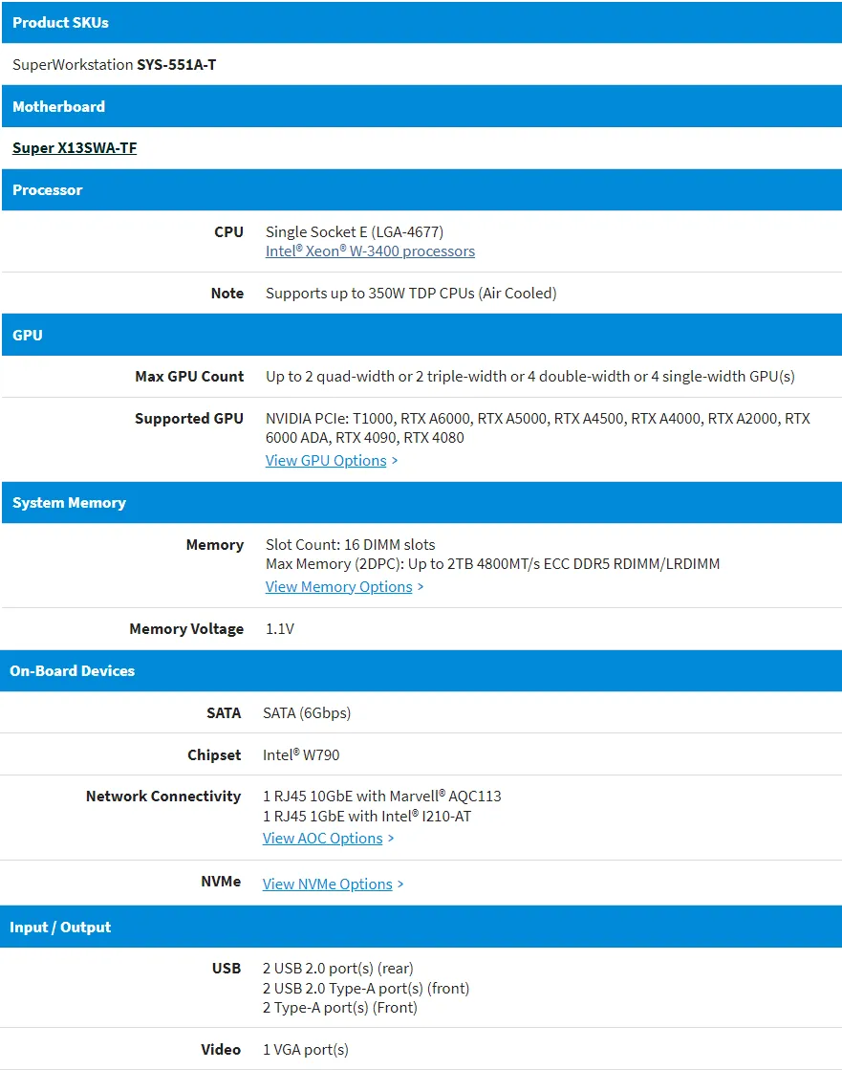Screen dimensions: 842x1070
Task: Click the chevron beside View NVMe Options
Action: tap(400, 884)
